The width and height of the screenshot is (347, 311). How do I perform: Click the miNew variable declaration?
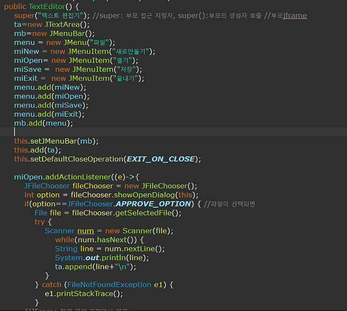(x=26, y=51)
